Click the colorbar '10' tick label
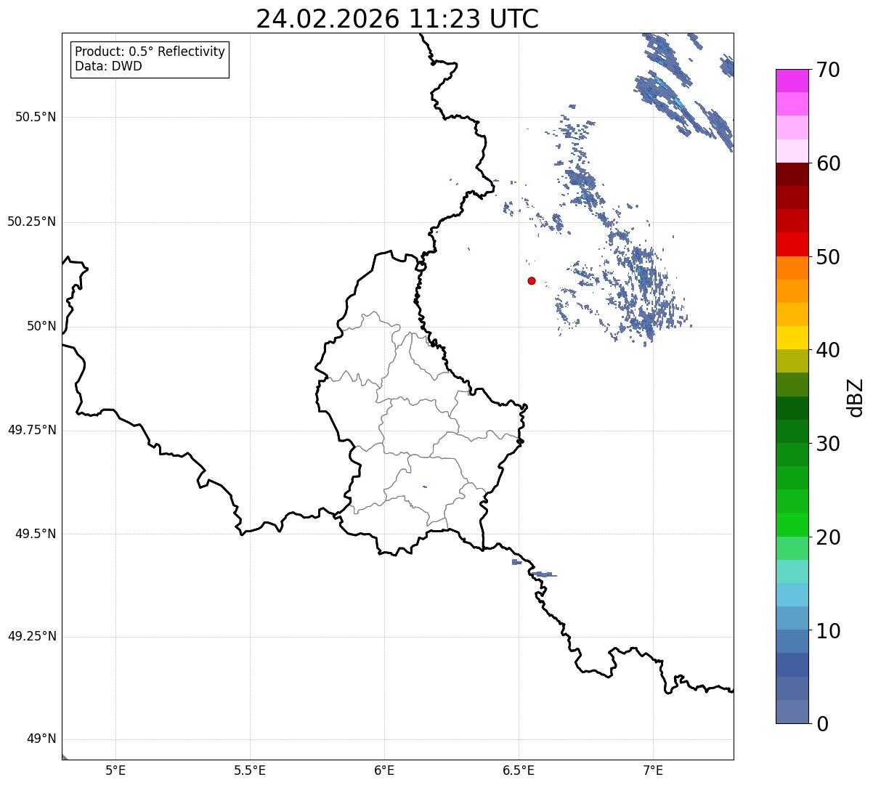 828,631
